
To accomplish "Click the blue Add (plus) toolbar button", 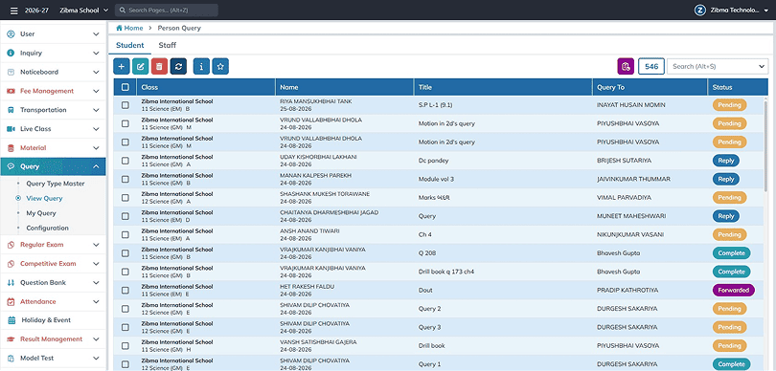I will (122, 66).
